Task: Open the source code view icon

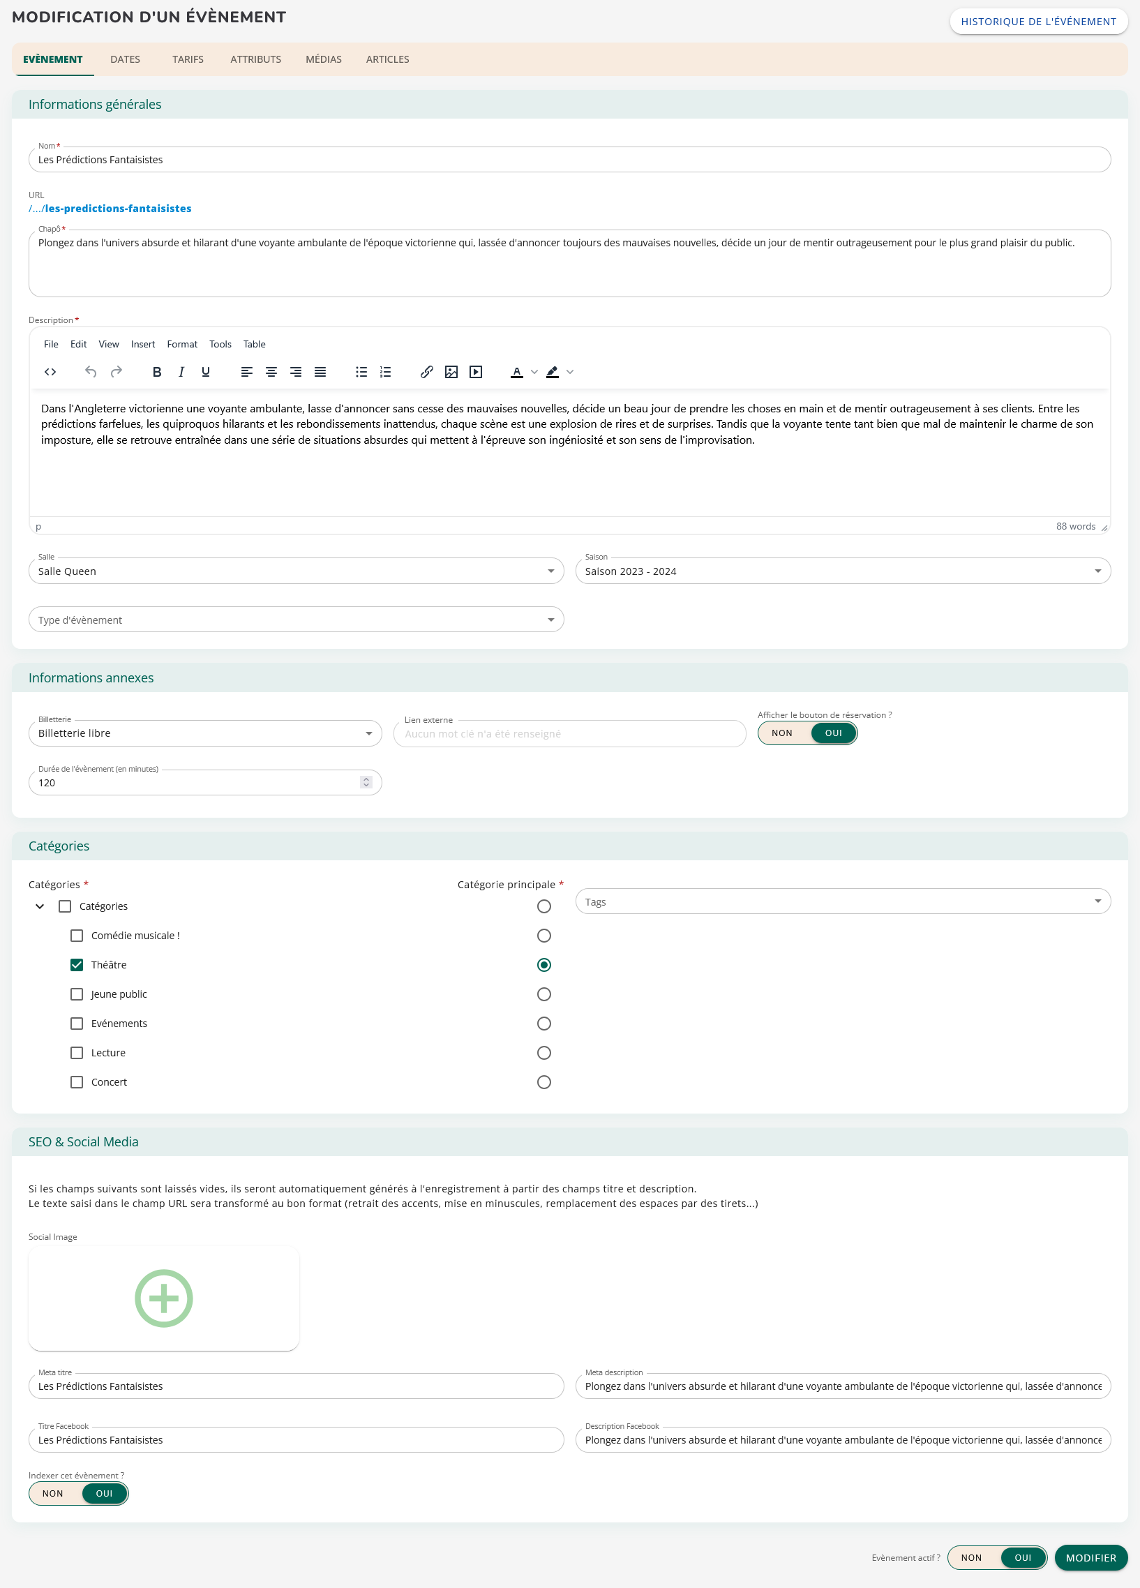Action: click(50, 372)
